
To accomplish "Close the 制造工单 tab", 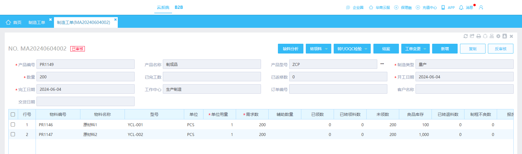I will [50, 20].
